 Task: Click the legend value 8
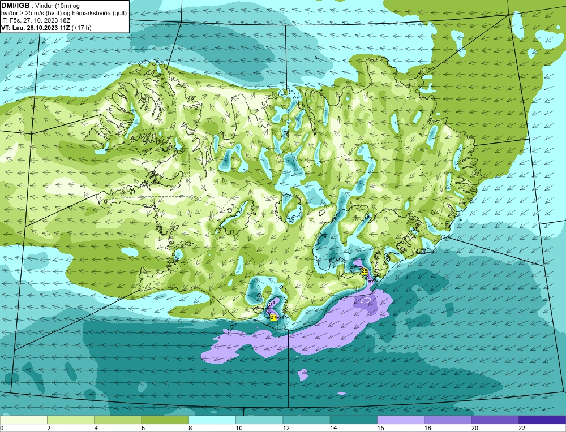click(190, 428)
